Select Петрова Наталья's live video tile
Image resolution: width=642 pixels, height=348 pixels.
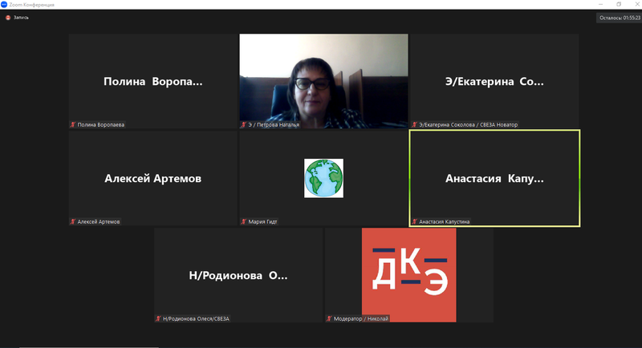323,80
